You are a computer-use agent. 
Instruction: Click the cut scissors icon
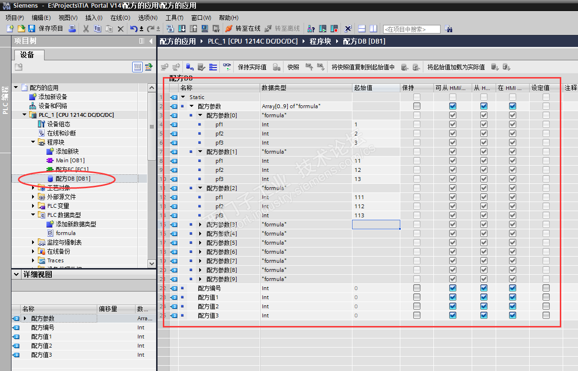pos(86,29)
